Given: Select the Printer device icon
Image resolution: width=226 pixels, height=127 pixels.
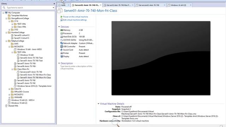Looking at the screenshot, I should (61, 53).
